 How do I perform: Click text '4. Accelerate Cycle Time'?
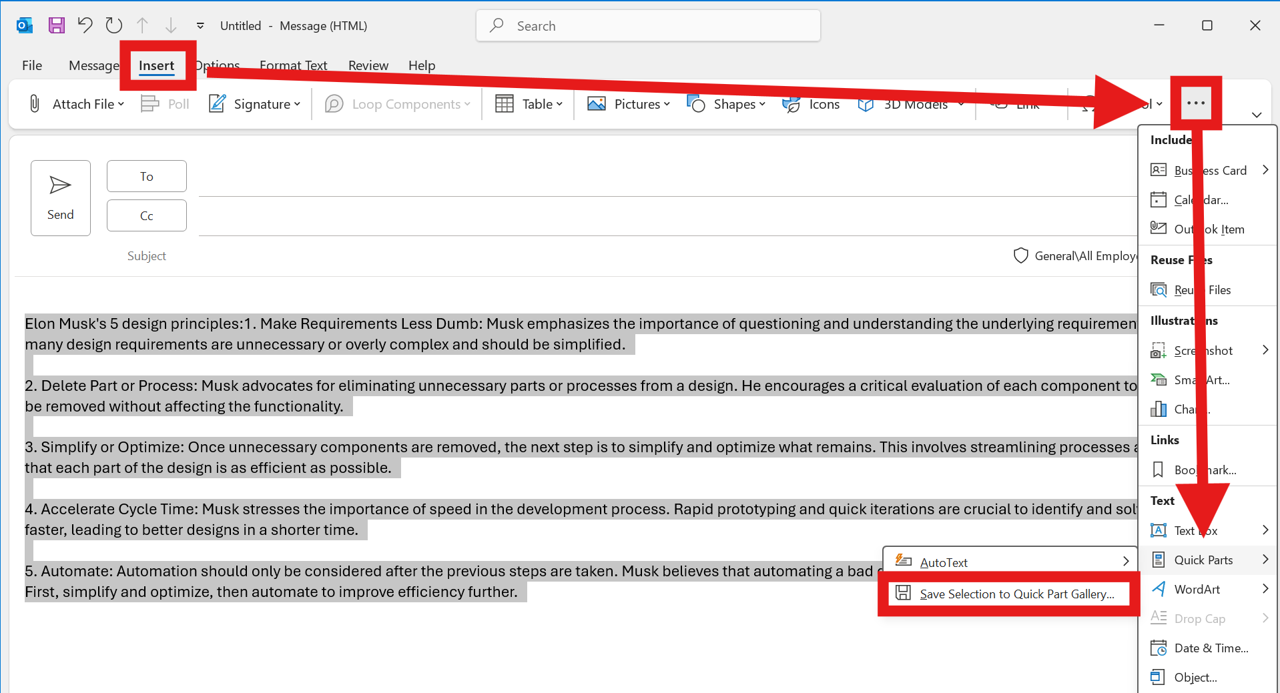click(111, 509)
